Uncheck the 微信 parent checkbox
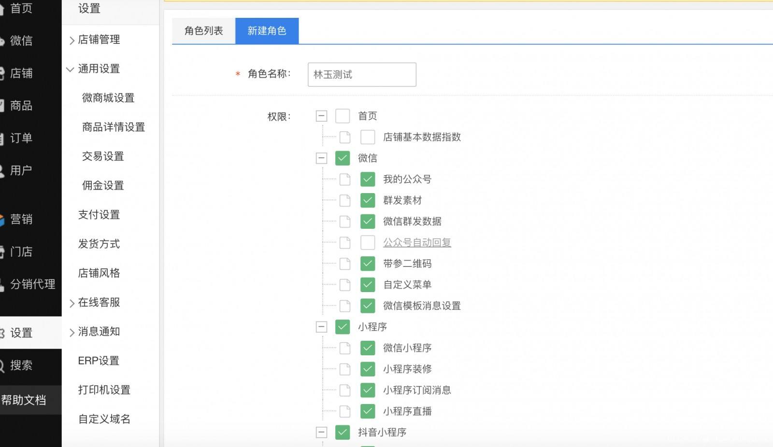The height and width of the screenshot is (447, 773). (343, 158)
